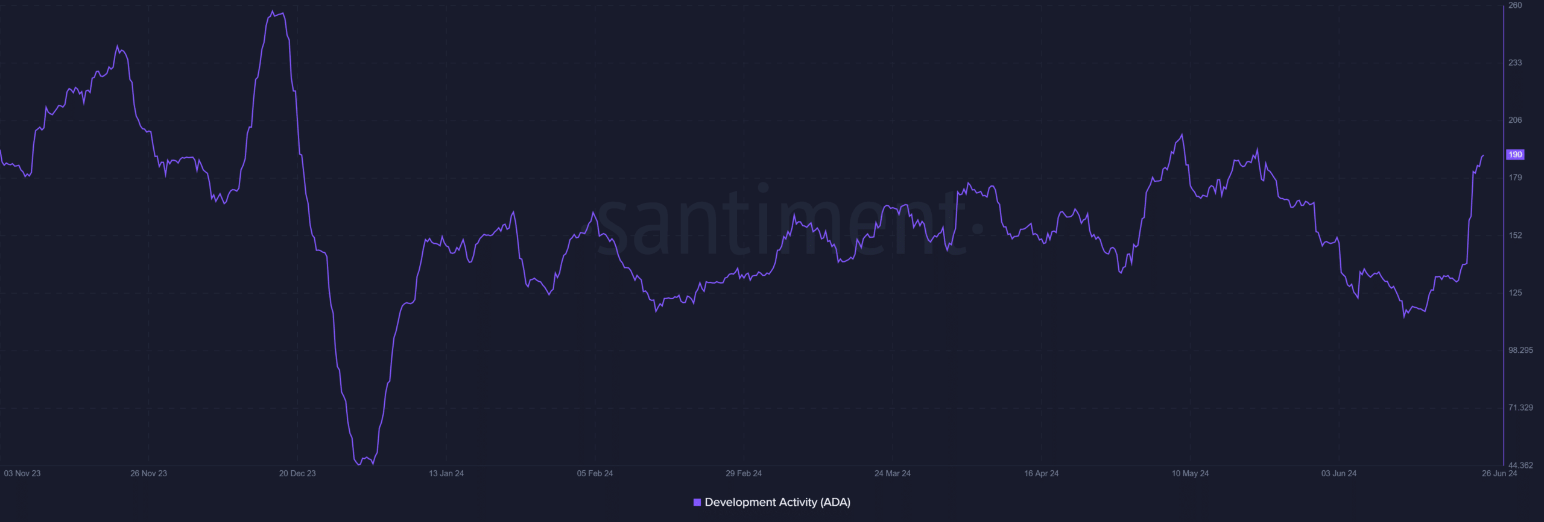The height and width of the screenshot is (522, 1544).
Task: Click the 233 y-axis value
Action: tap(1515, 63)
